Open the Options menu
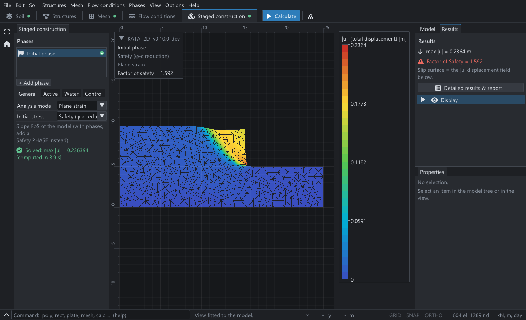The height and width of the screenshot is (320, 526). [175, 5]
